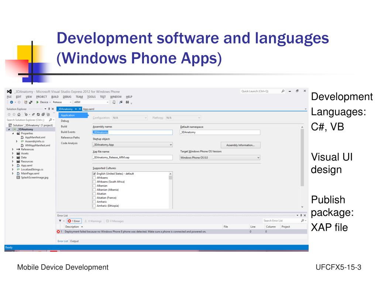Click the Find in Files toolbar icon
Screen dimensions: 378x283
(121, 102)
